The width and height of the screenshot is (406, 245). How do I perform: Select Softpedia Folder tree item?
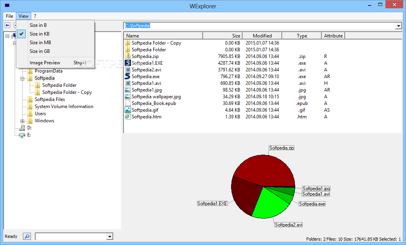[x=59, y=85]
